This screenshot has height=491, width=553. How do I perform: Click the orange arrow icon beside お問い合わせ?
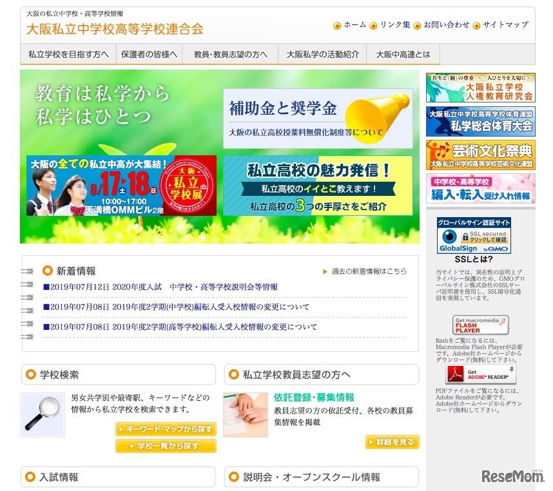[x=417, y=26]
